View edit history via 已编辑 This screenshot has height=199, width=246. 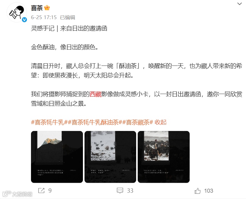tap(68, 17)
